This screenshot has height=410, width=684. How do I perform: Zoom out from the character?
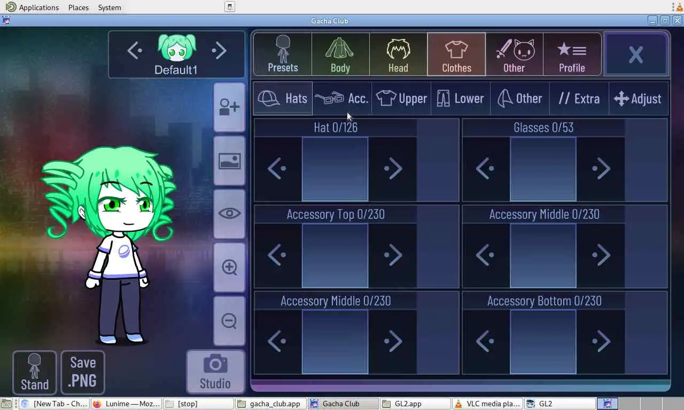tap(229, 320)
